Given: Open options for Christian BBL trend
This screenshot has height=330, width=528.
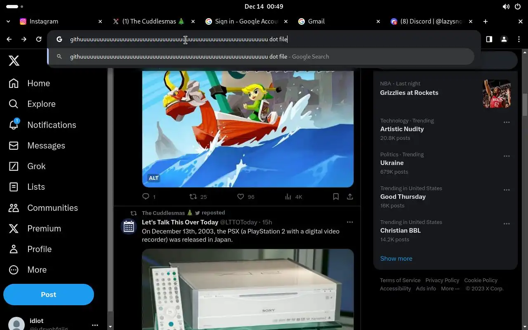Looking at the screenshot, I should pyautogui.click(x=507, y=224).
